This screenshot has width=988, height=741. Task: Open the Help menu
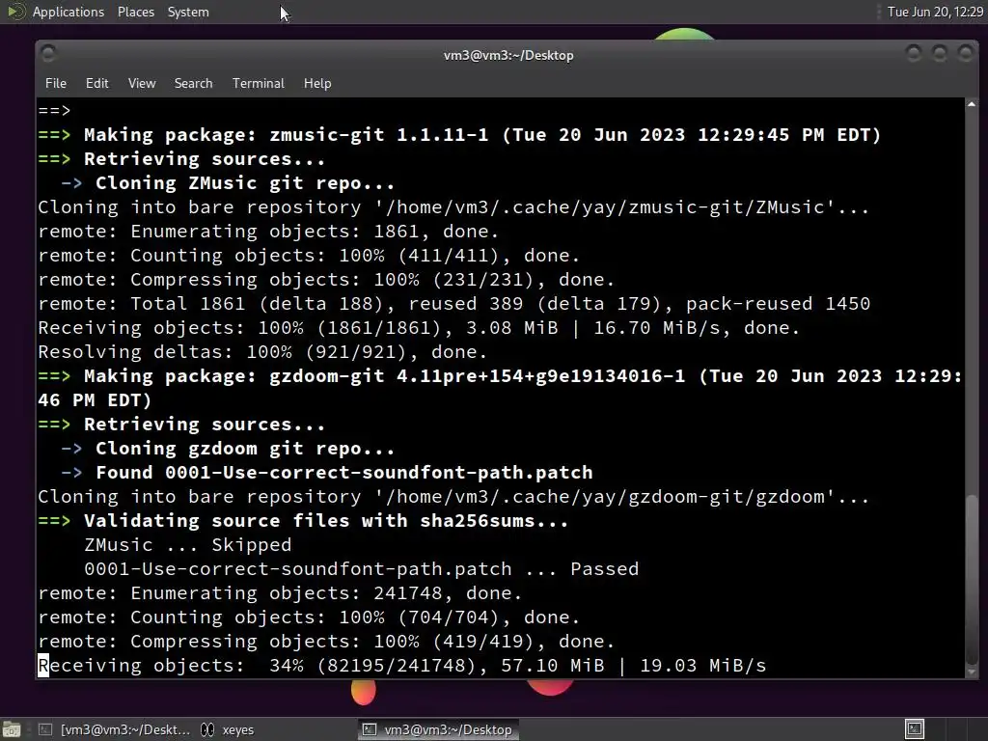coord(317,83)
